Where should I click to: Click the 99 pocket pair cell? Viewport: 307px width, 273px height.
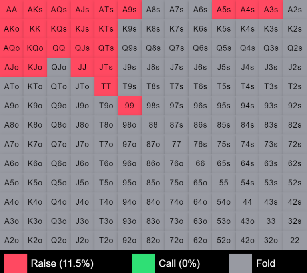pos(130,106)
